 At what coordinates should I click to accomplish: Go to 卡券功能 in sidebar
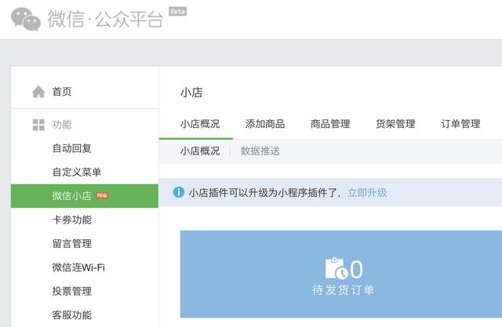coord(72,220)
